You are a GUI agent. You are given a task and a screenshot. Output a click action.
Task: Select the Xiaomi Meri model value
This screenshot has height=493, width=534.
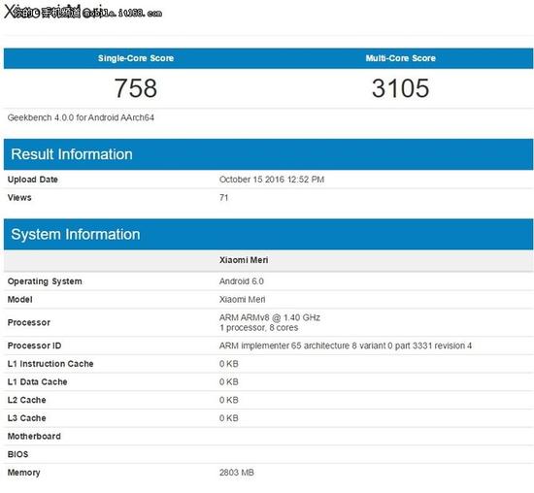242,300
